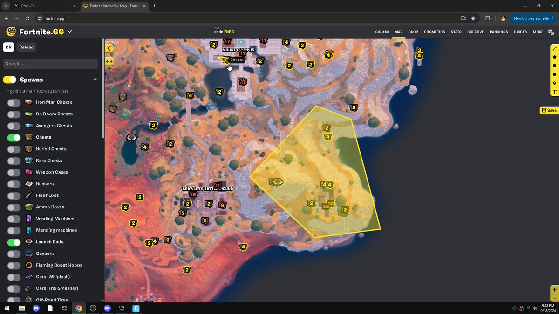Image resolution: width=559 pixels, height=314 pixels.
Task: Open the MAP navigation tab
Action: pos(398,32)
